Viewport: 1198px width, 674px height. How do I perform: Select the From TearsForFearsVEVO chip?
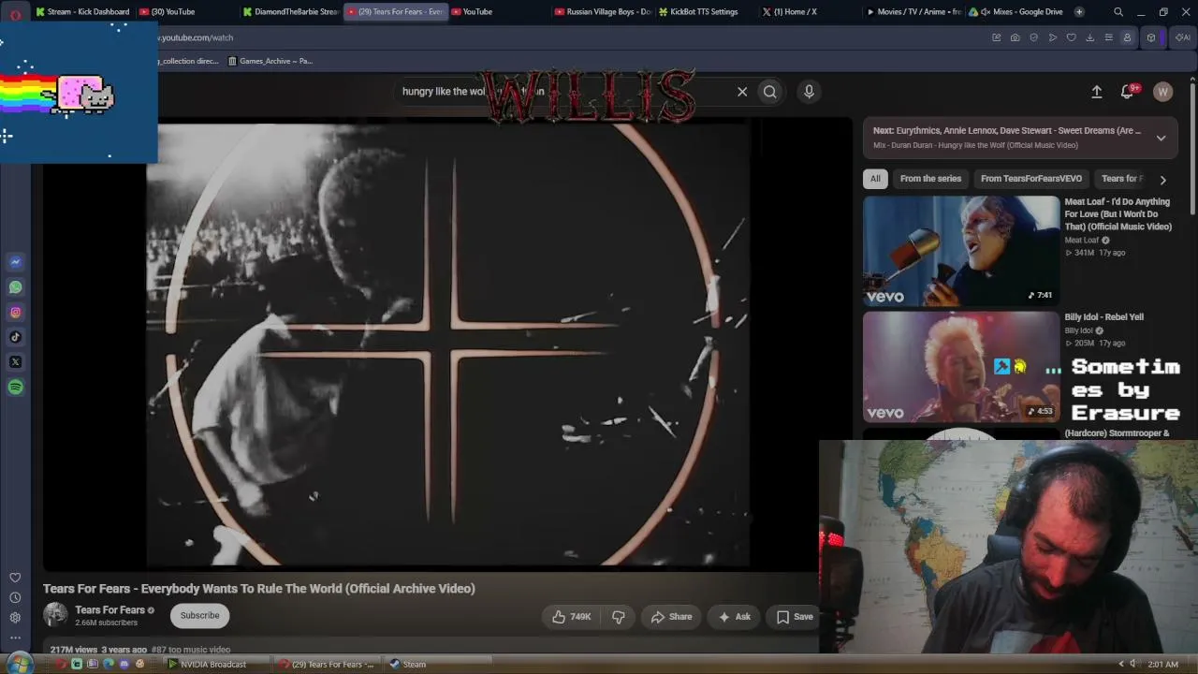coord(1031,179)
